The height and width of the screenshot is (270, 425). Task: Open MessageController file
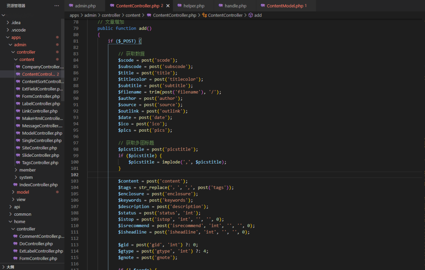pyautogui.click(x=42, y=126)
